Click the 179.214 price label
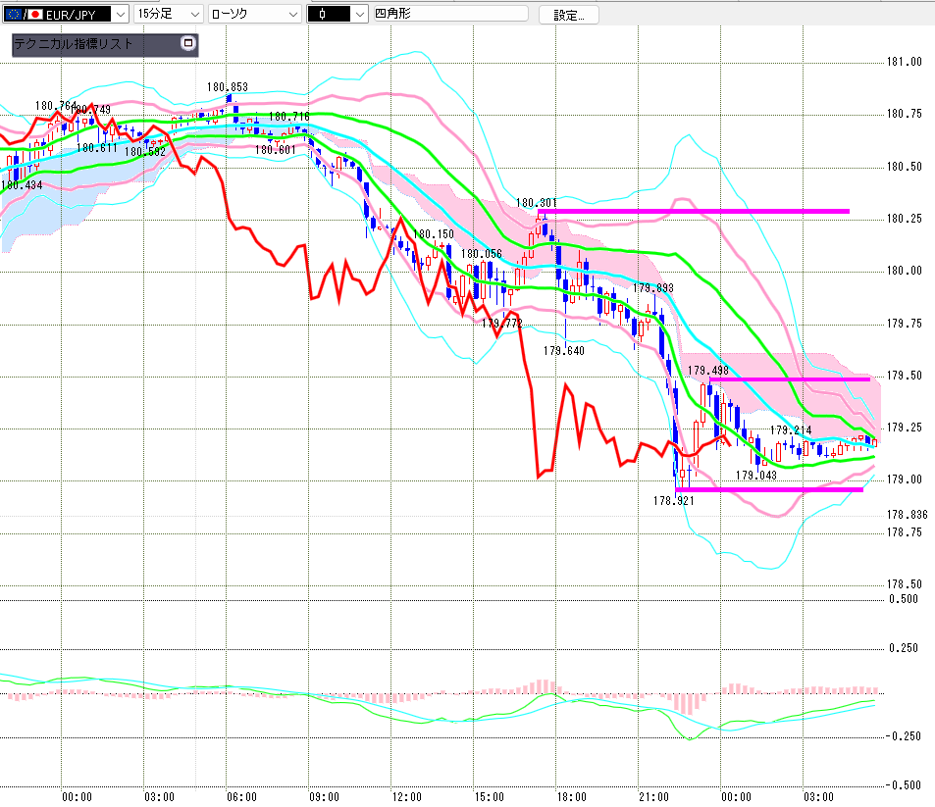This screenshot has height=807, width=935. (x=791, y=429)
